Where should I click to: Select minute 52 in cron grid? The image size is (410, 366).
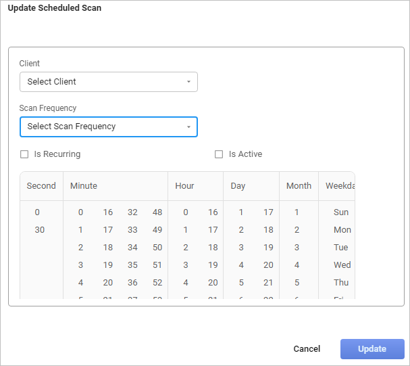tap(157, 283)
